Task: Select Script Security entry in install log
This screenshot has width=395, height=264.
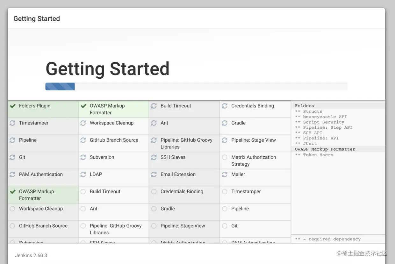Action: click(320, 122)
